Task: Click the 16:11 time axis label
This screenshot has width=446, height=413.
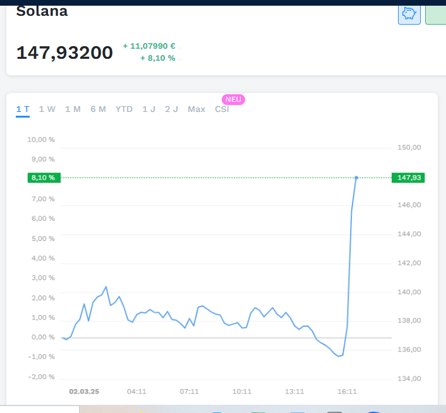Action: pyautogui.click(x=347, y=391)
